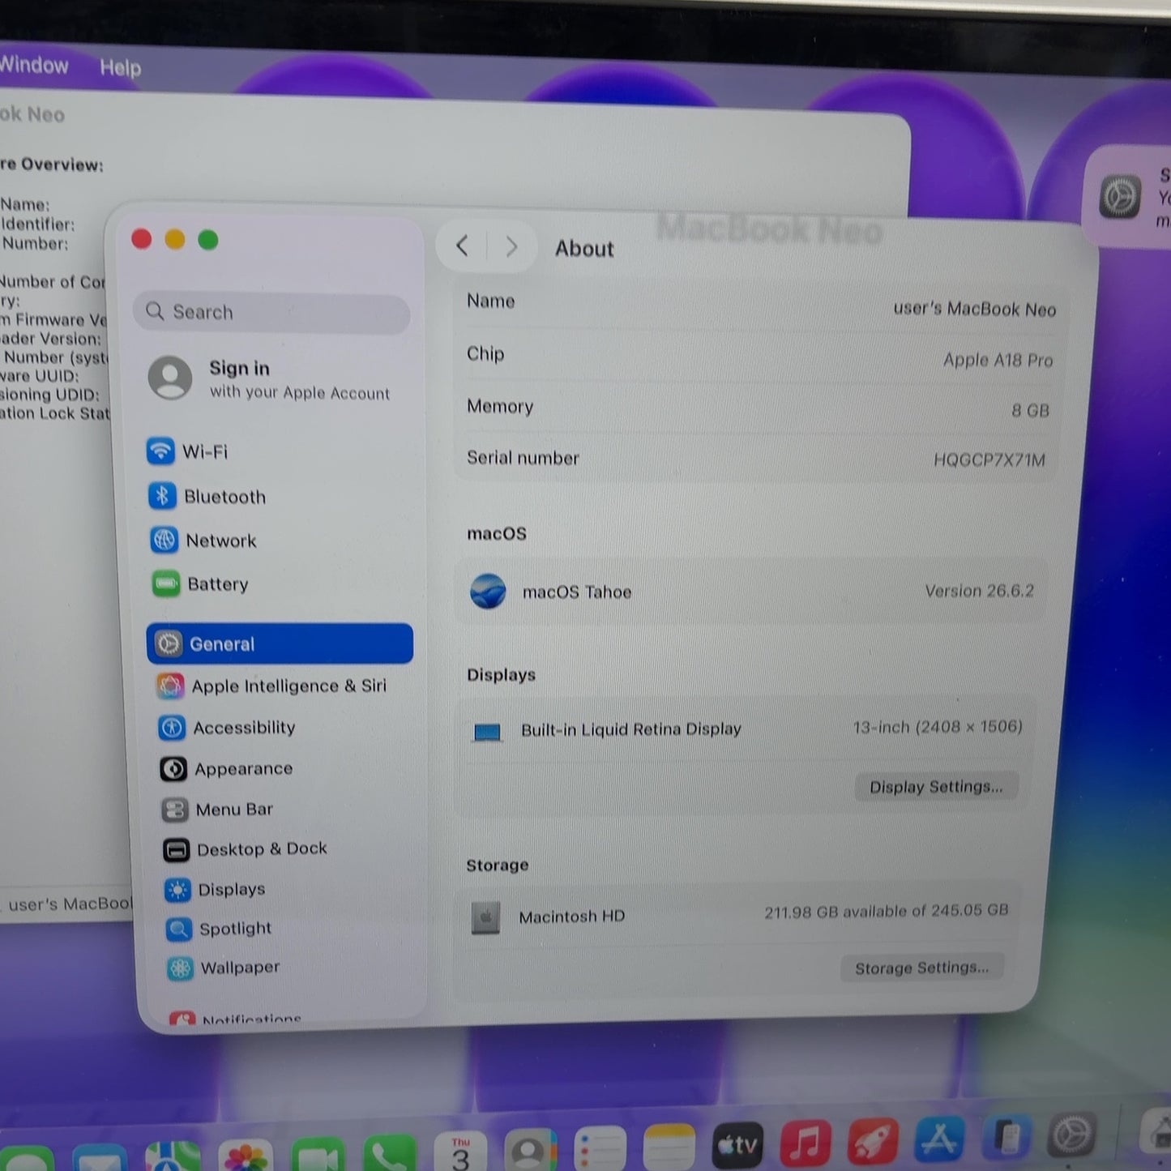Image resolution: width=1171 pixels, height=1171 pixels.
Task: Launch Contacts from the Dock
Action: pos(530,1150)
